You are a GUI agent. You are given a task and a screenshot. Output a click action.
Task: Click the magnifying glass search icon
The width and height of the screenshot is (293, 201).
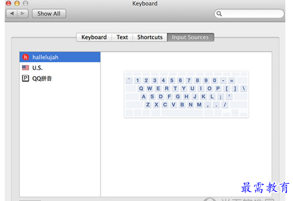[219, 14]
